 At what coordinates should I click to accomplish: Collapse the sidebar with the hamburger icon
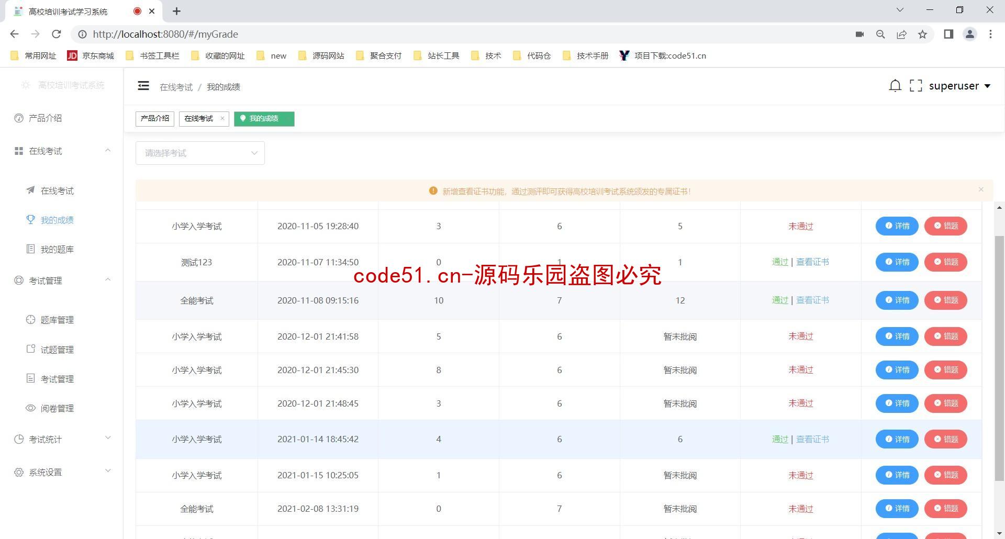point(143,86)
